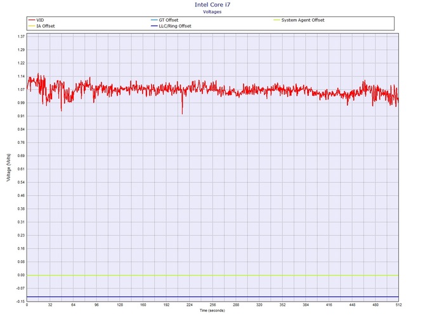The image size is (425, 318).
Task: Click the 0.54 y-axis value
Action: tap(21, 182)
